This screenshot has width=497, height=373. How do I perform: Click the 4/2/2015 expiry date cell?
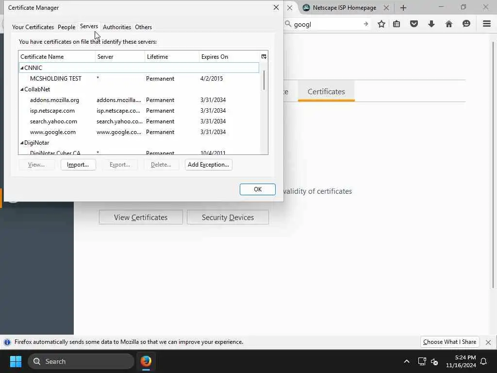pos(212,79)
